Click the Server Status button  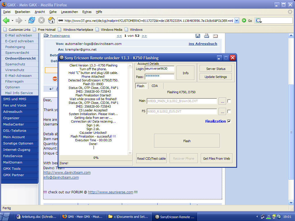click(216, 69)
